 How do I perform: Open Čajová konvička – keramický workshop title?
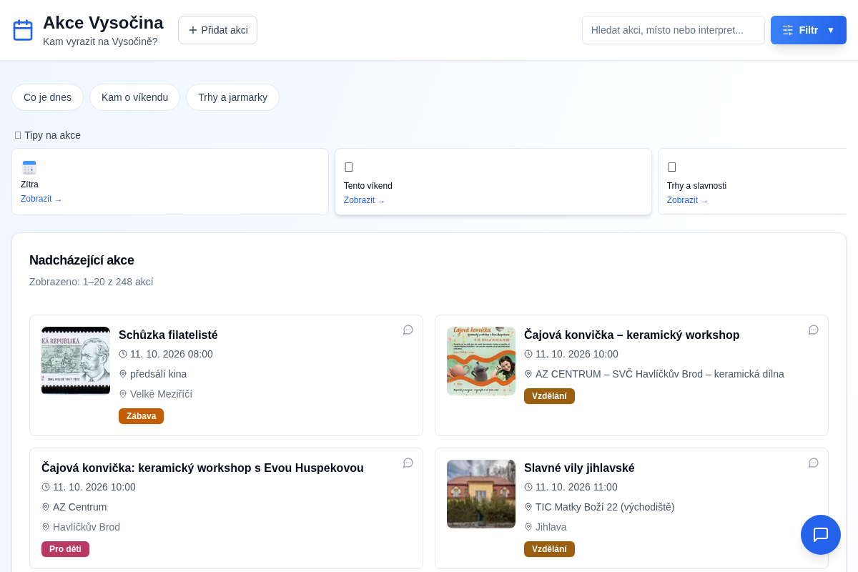pyautogui.click(x=632, y=335)
